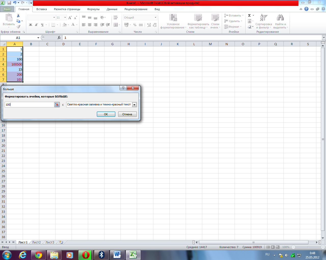Open Cell Styles (Стили ячеек)

(x=215, y=21)
